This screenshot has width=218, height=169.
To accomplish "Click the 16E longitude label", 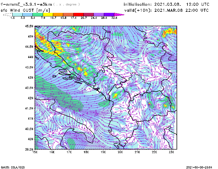I will tap(52, 152).
